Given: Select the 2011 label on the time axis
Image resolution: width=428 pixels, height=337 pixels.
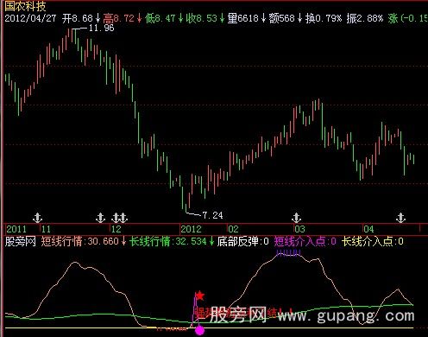Looking at the screenshot, I should [x=16, y=229].
